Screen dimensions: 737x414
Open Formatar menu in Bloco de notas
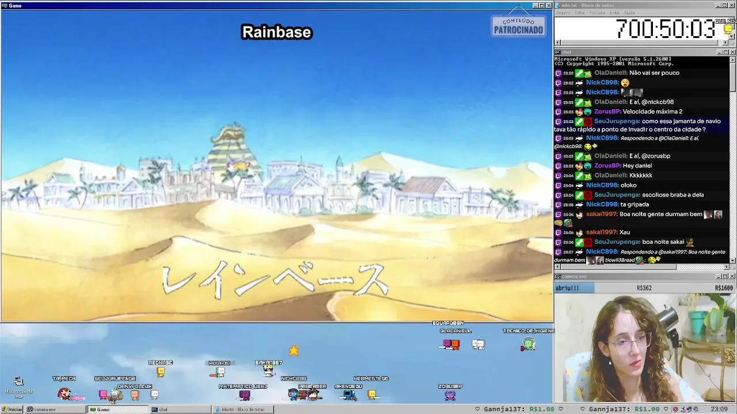coord(598,13)
